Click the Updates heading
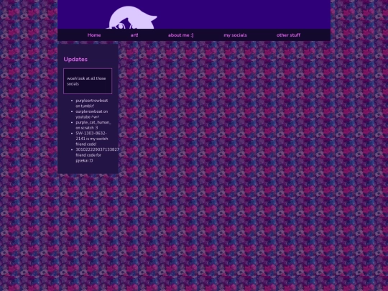388x291 pixels. tap(75, 60)
